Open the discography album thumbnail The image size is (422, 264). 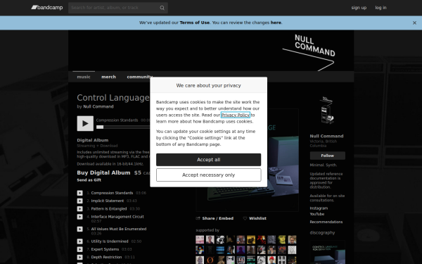click(x=328, y=252)
